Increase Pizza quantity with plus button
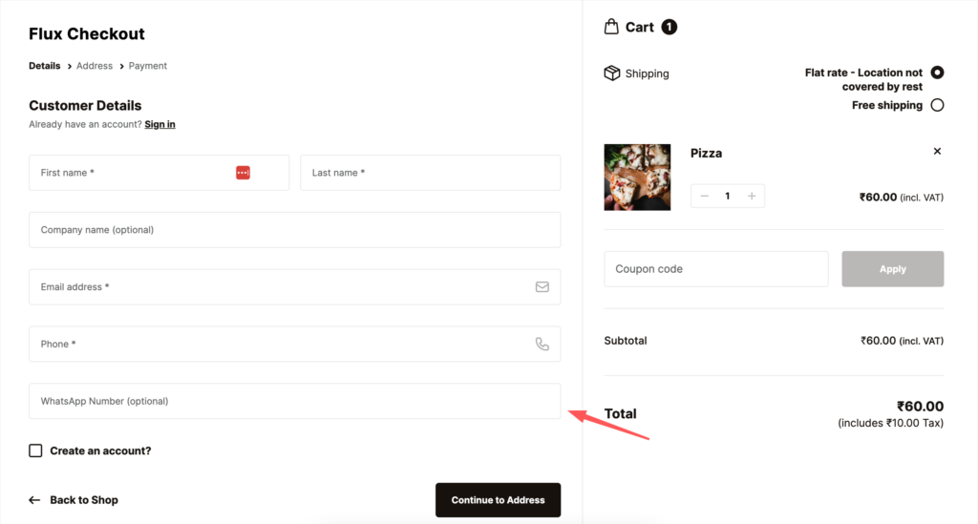Screen dimensions: 978x524 [x=752, y=196]
